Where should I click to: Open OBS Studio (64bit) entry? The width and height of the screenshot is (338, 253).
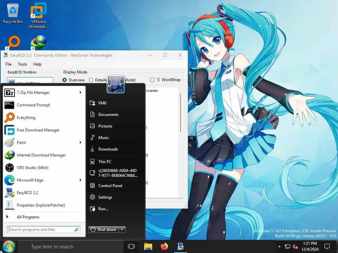click(44, 167)
